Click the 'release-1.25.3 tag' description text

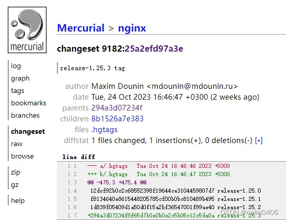93,68
